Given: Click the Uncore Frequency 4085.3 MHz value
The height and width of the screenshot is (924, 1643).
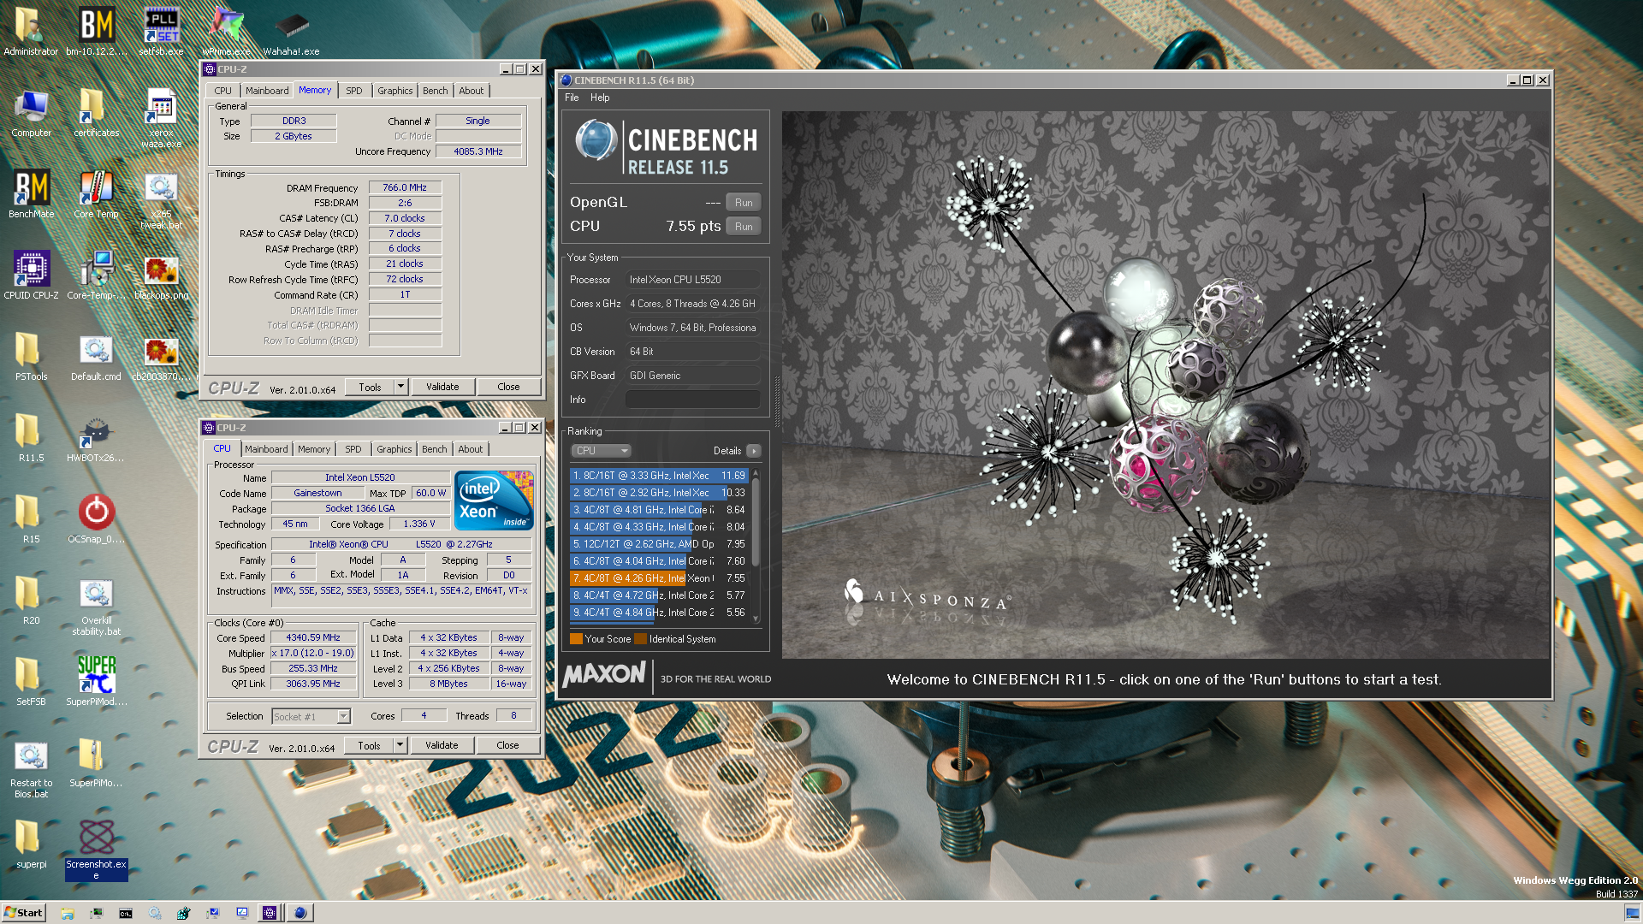Looking at the screenshot, I should tap(478, 151).
